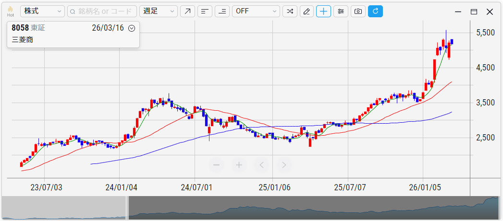The image size is (503, 221).
Task: Open chart settings sliders icon
Action: click(341, 12)
